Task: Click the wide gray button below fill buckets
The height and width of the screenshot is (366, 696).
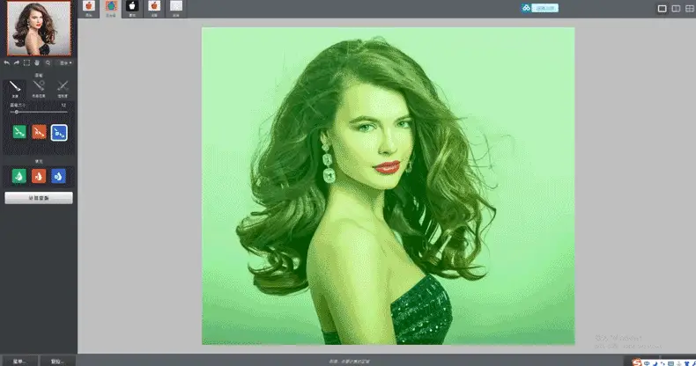Action: point(39,198)
